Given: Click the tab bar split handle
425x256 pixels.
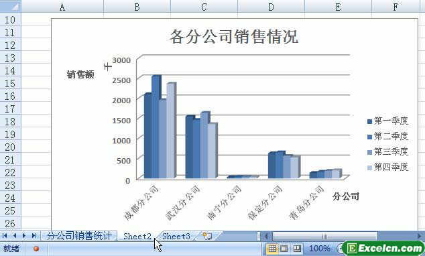Looking at the screenshot, I should click(x=259, y=236).
